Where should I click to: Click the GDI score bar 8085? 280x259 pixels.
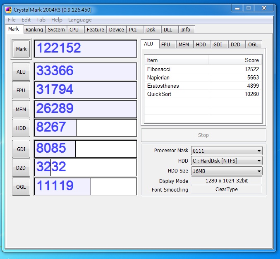(x=86, y=149)
